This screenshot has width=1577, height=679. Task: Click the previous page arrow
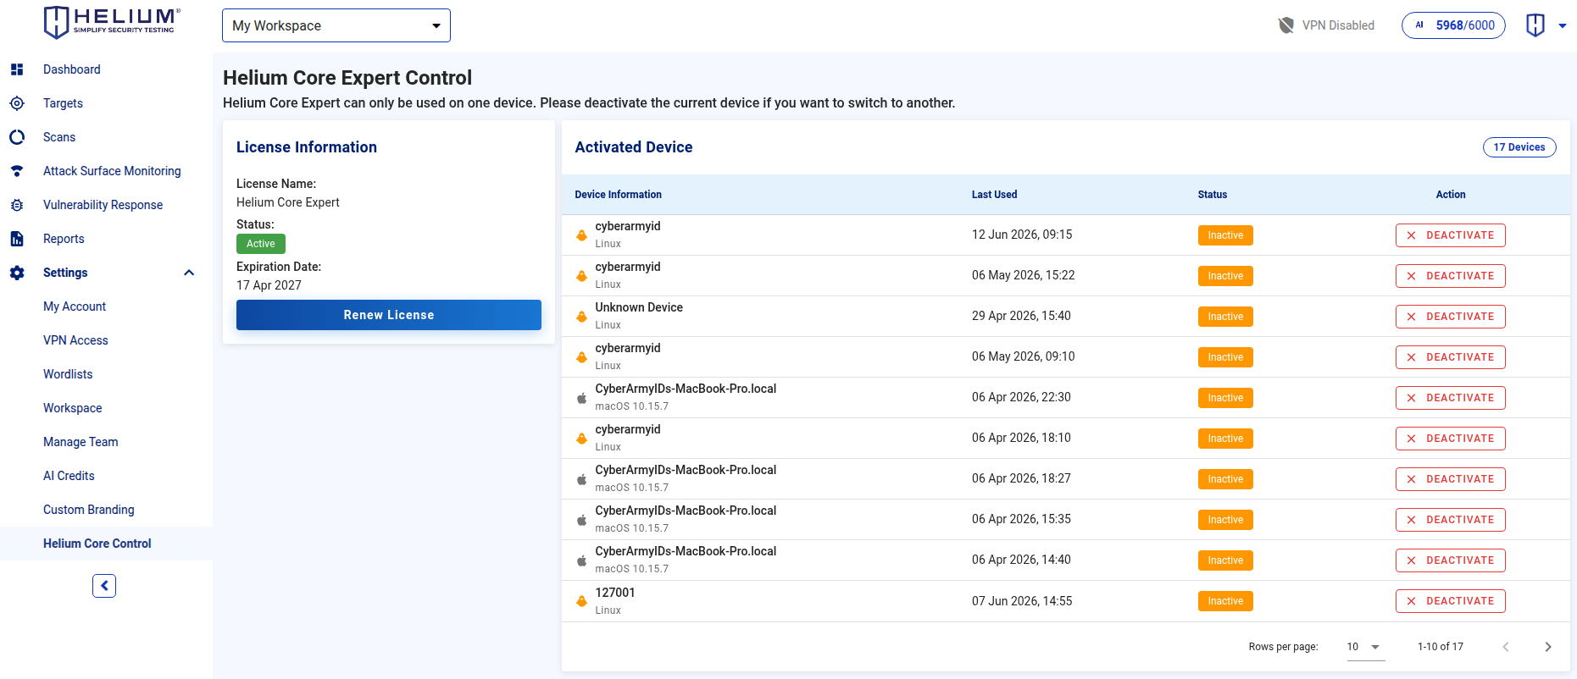coord(1506,647)
